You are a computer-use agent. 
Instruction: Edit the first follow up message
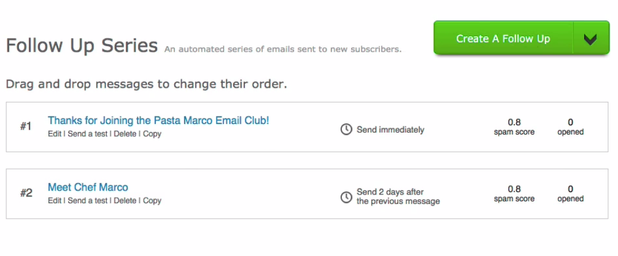[x=55, y=134]
